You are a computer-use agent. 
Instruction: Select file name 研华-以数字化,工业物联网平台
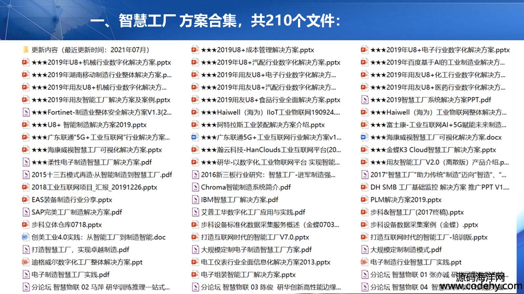(x=270, y=162)
